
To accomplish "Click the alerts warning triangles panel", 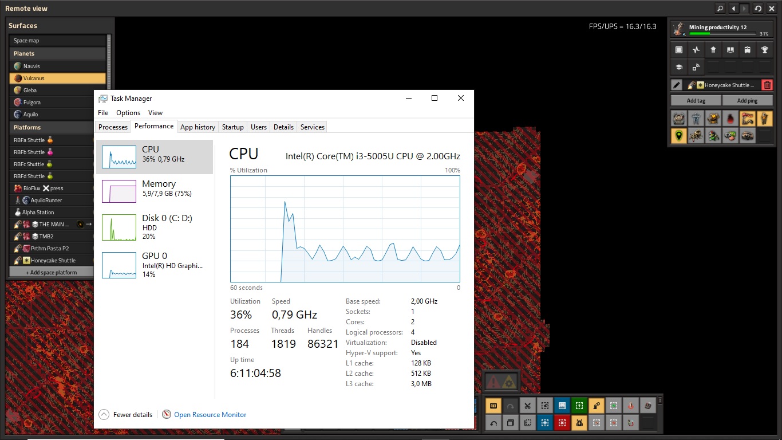I will 501,381.
